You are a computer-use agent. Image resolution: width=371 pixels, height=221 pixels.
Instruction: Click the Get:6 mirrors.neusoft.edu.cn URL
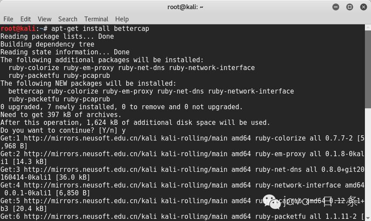click(90, 216)
